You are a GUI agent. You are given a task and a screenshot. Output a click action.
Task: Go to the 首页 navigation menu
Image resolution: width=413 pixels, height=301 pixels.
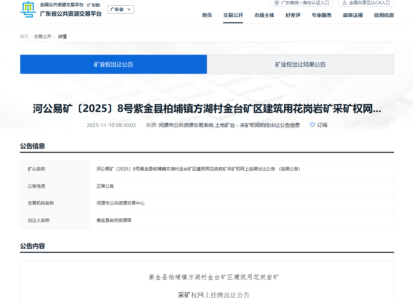point(207,15)
